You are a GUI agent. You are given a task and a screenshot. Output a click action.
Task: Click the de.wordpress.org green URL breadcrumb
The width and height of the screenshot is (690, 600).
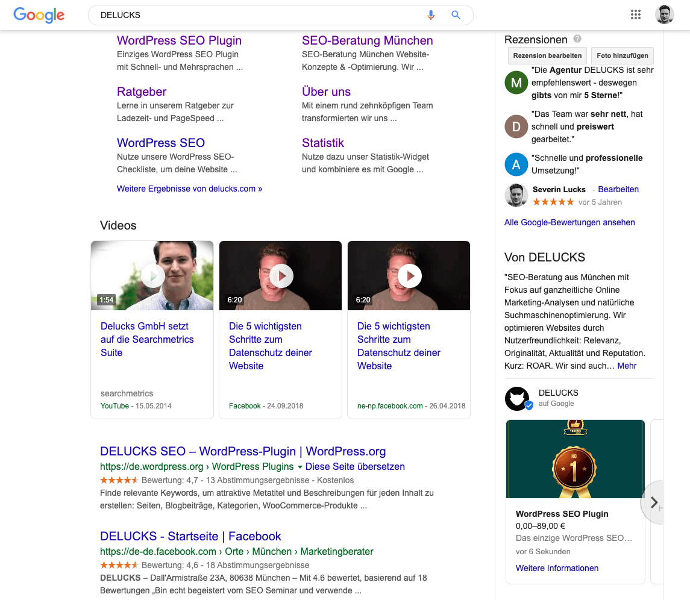click(x=196, y=466)
